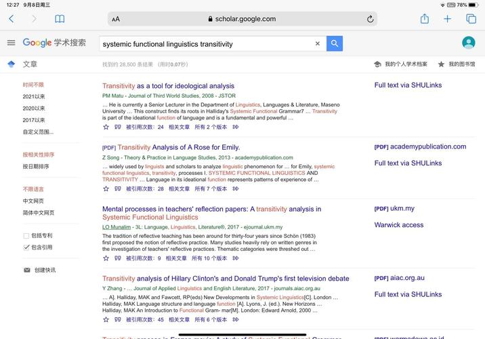This screenshot has width=485, height=339.
Task: Open 我的图书馆 library
Action: click(457, 64)
